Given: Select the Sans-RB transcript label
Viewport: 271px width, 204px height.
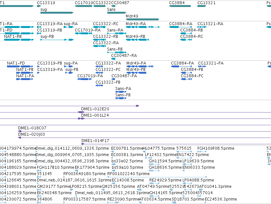Looking at the screenshot, I should pyautogui.click(x=115, y=49).
